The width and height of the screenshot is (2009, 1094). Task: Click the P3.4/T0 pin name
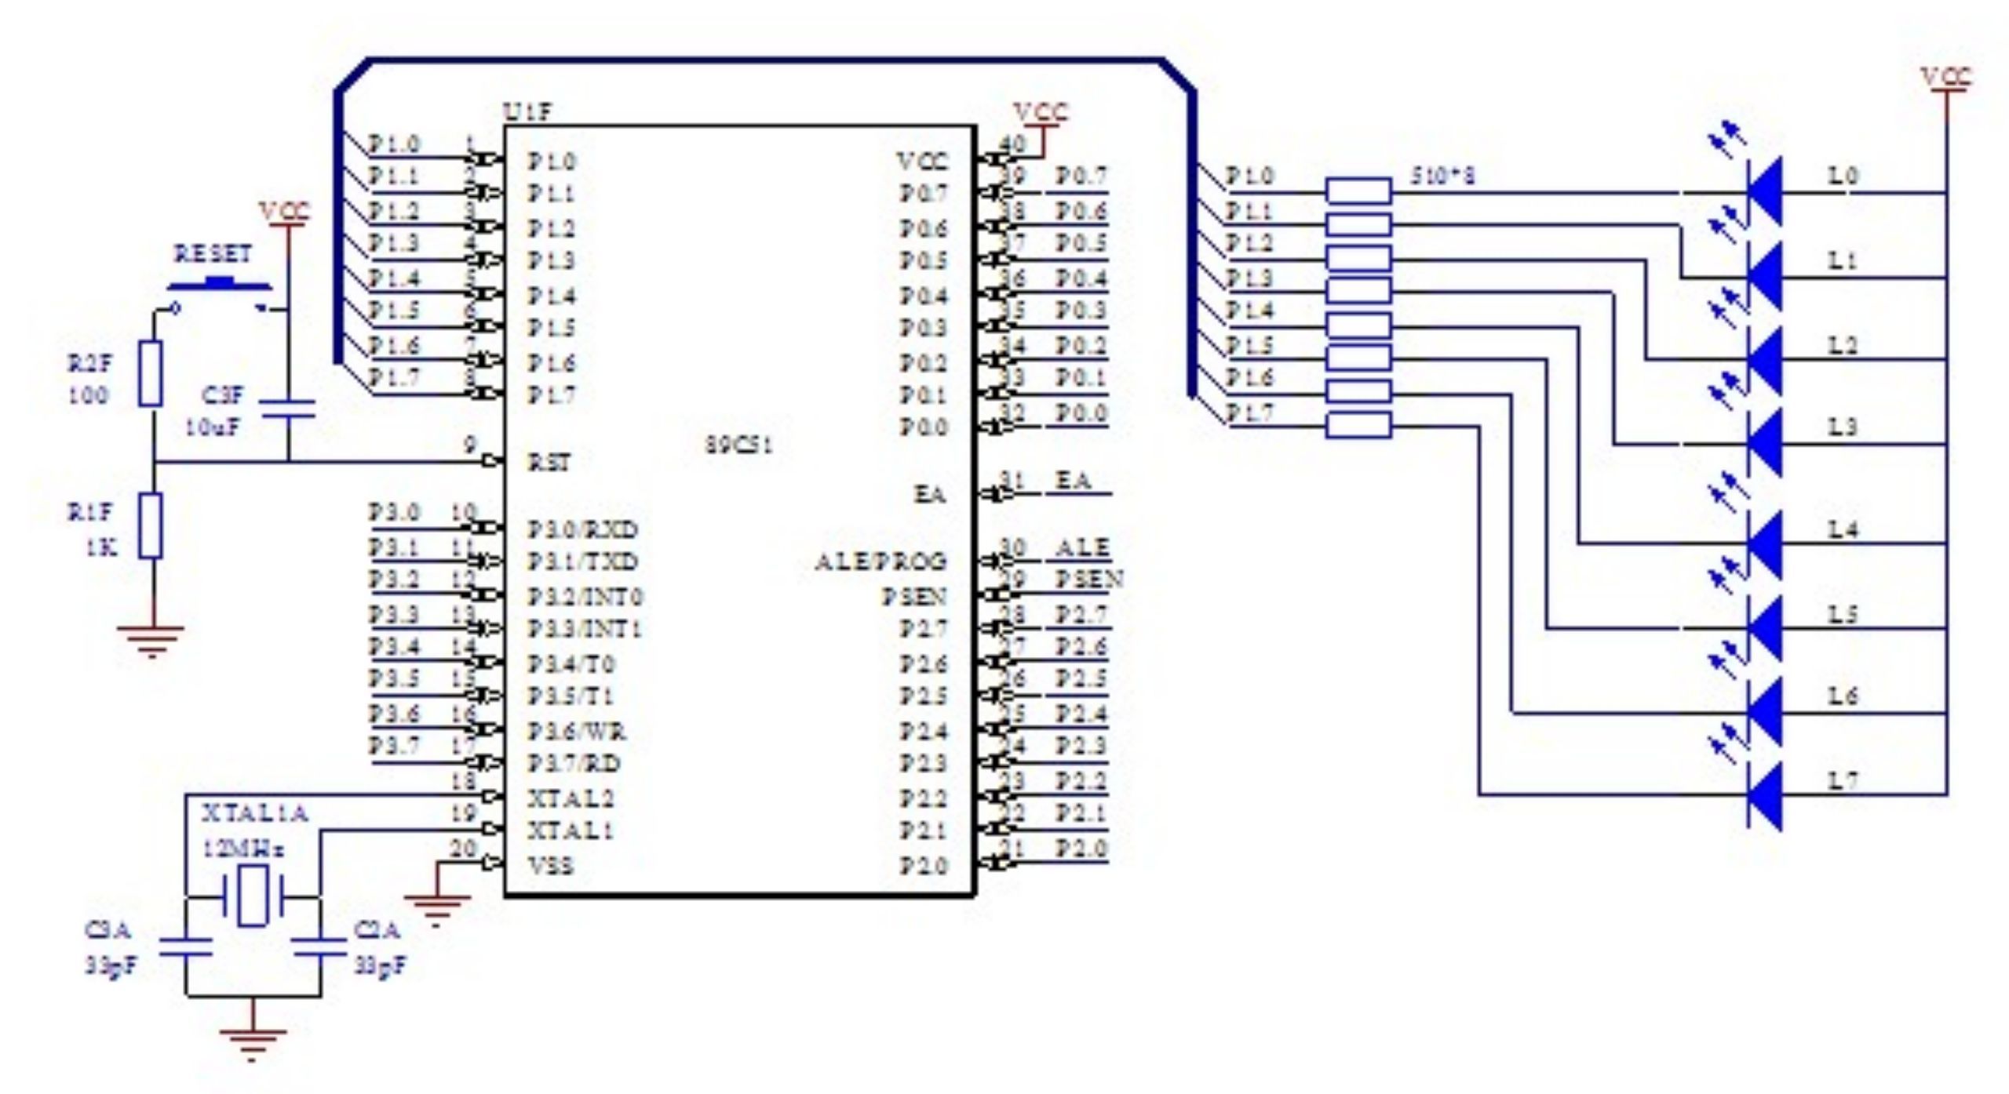571,664
